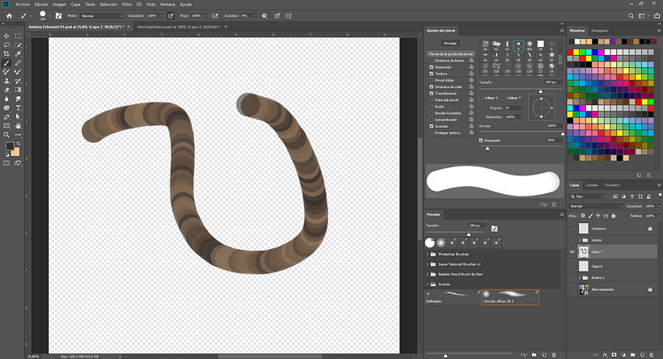This screenshot has width=663, height=359.
Task: Delete brush with Pinceles panel trash icon
Action: pos(555,355)
